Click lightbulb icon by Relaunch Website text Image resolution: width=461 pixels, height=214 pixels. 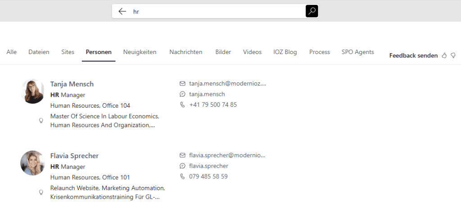41,192
